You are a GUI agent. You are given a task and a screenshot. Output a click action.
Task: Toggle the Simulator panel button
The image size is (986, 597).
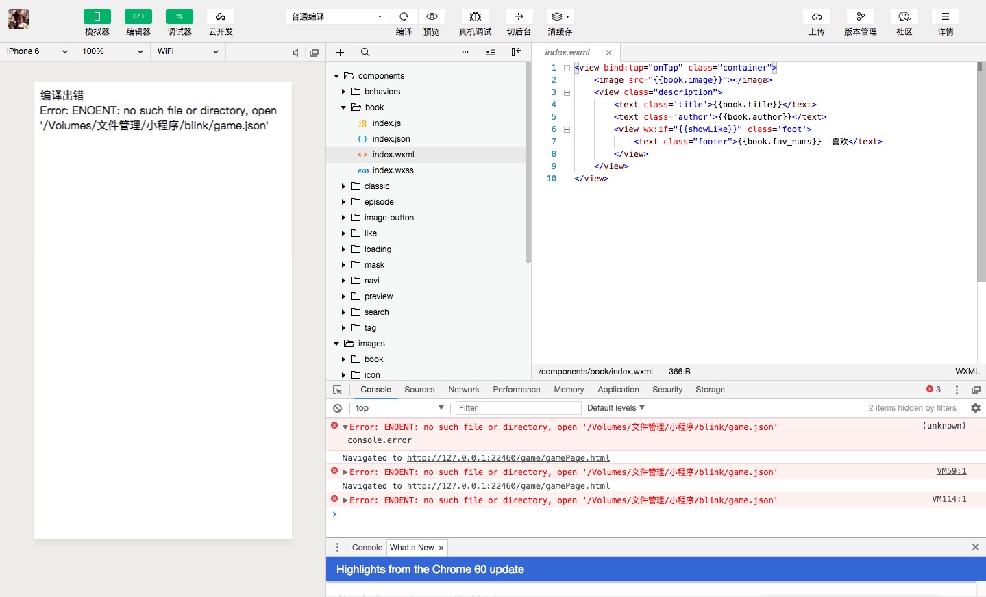(97, 16)
